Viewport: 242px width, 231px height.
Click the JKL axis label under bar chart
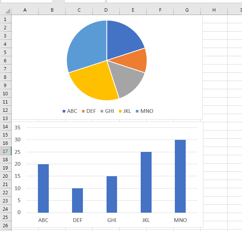click(146, 220)
